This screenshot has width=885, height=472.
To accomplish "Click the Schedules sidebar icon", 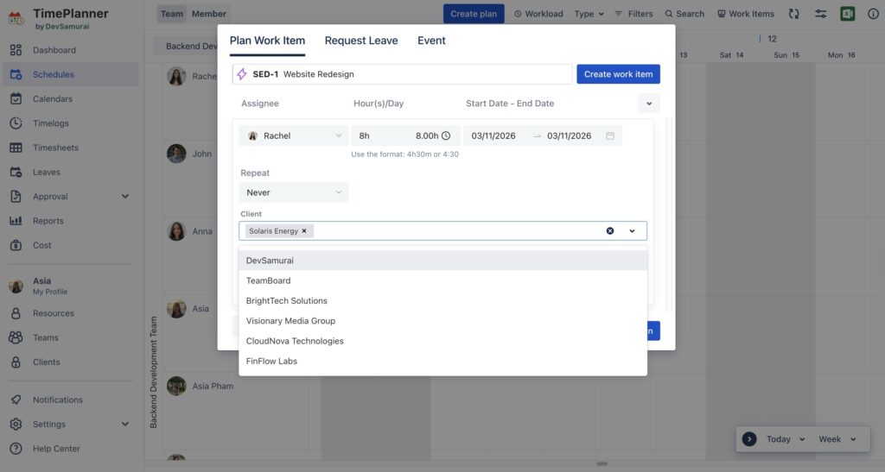I will click(16, 74).
